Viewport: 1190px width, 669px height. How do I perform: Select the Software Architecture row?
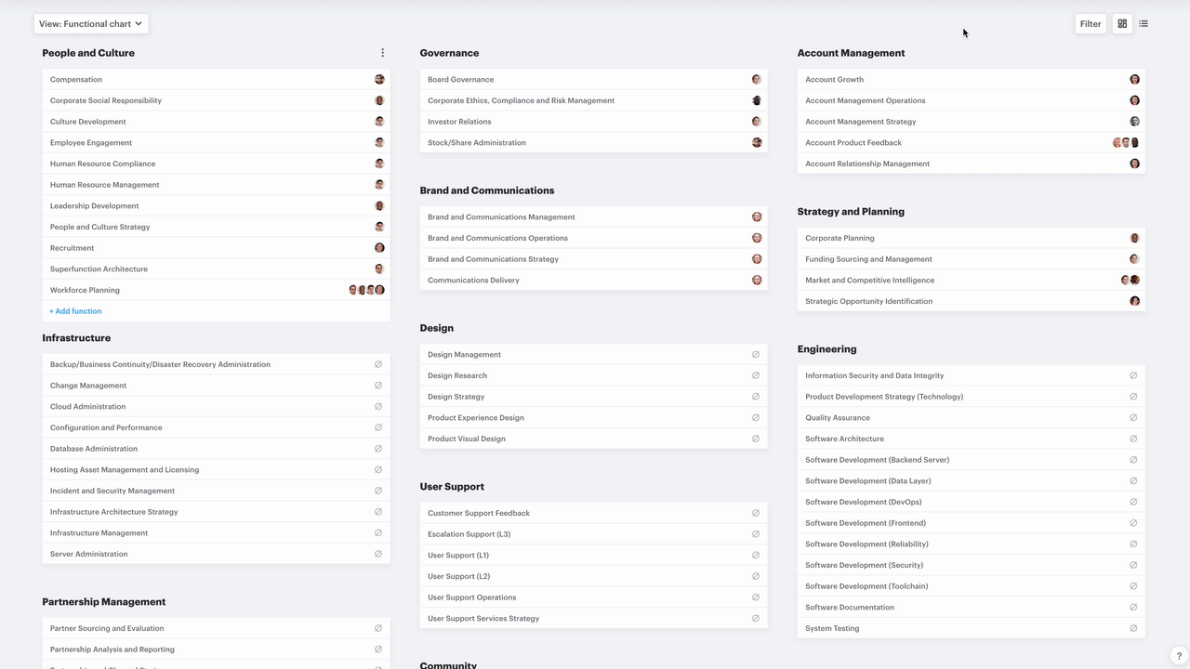(x=844, y=439)
